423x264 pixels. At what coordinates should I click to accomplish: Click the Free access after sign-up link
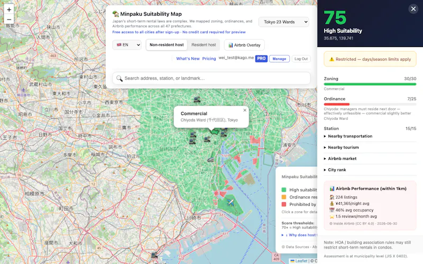pos(179,32)
